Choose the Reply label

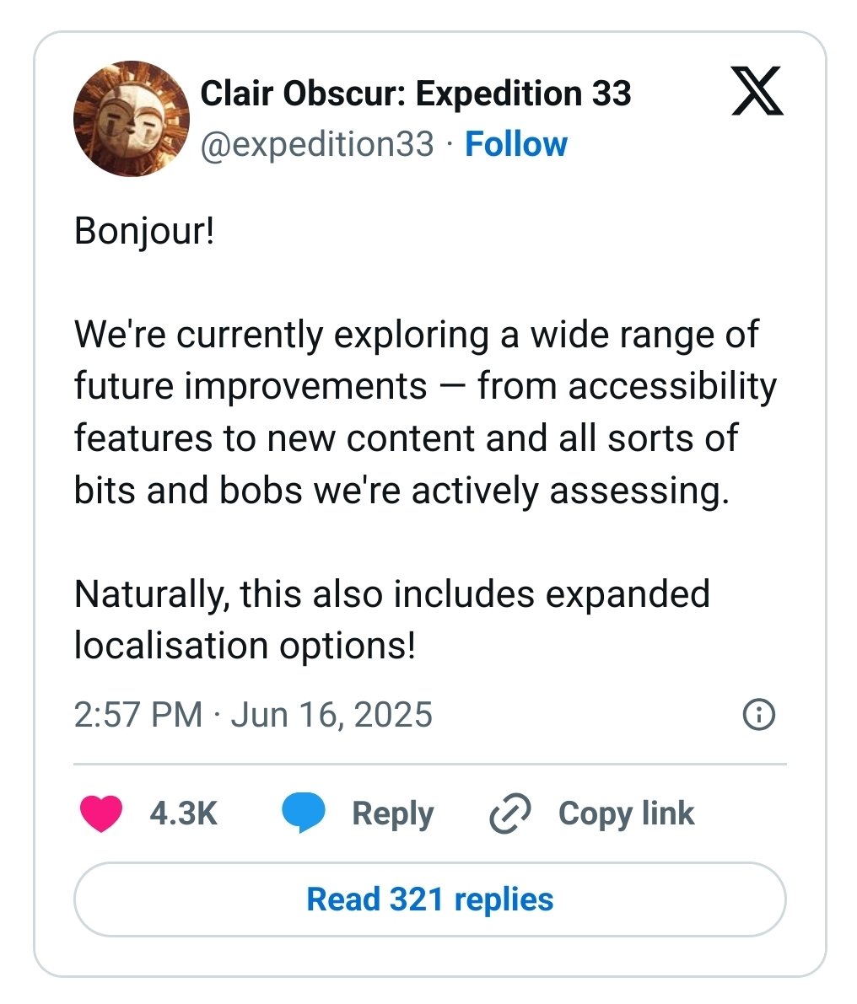click(x=392, y=813)
